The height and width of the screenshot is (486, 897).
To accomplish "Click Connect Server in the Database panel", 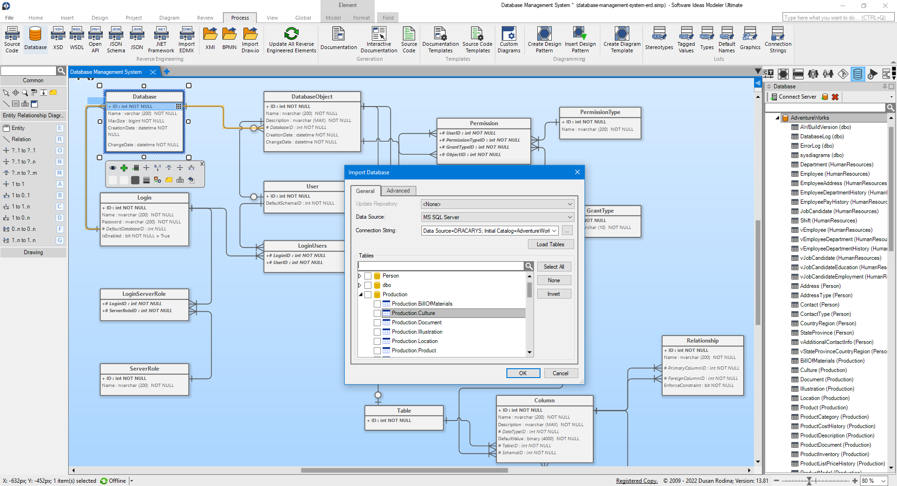I will [x=796, y=97].
